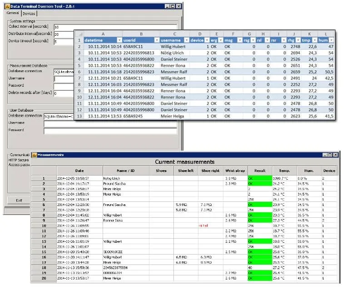Select spreadsheet row 7 header
The height and width of the screenshot is (289, 346).
[79, 78]
